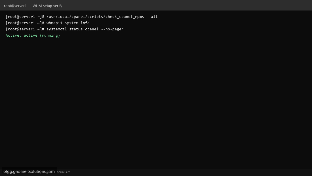This screenshot has width=312, height=176.
Task: Click the 'whmapi1' command word
Action: (x=54, y=23)
